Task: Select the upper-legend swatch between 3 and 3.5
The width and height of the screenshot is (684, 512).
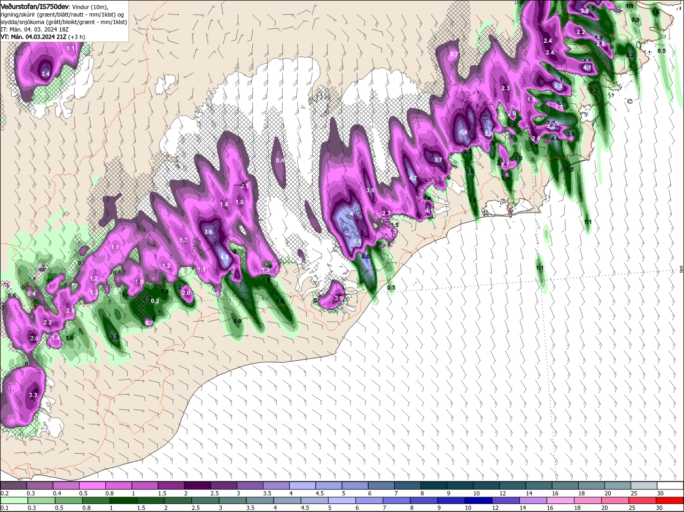Action: point(250,485)
